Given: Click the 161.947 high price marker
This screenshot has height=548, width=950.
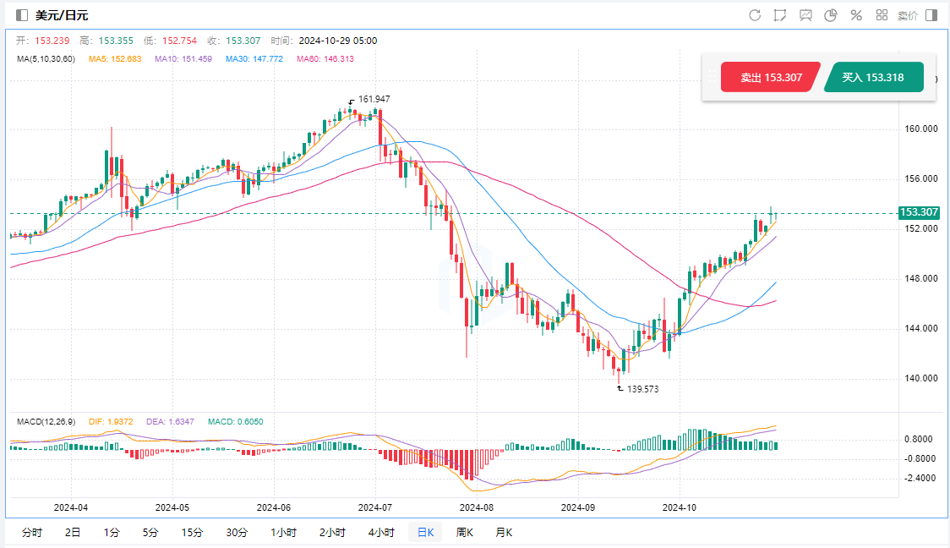Looking at the screenshot, I should tap(374, 99).
